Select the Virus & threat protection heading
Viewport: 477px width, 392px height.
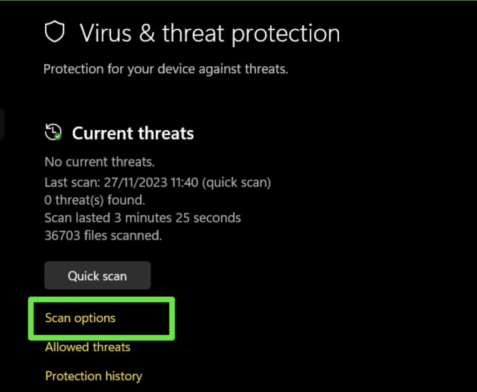210,33
